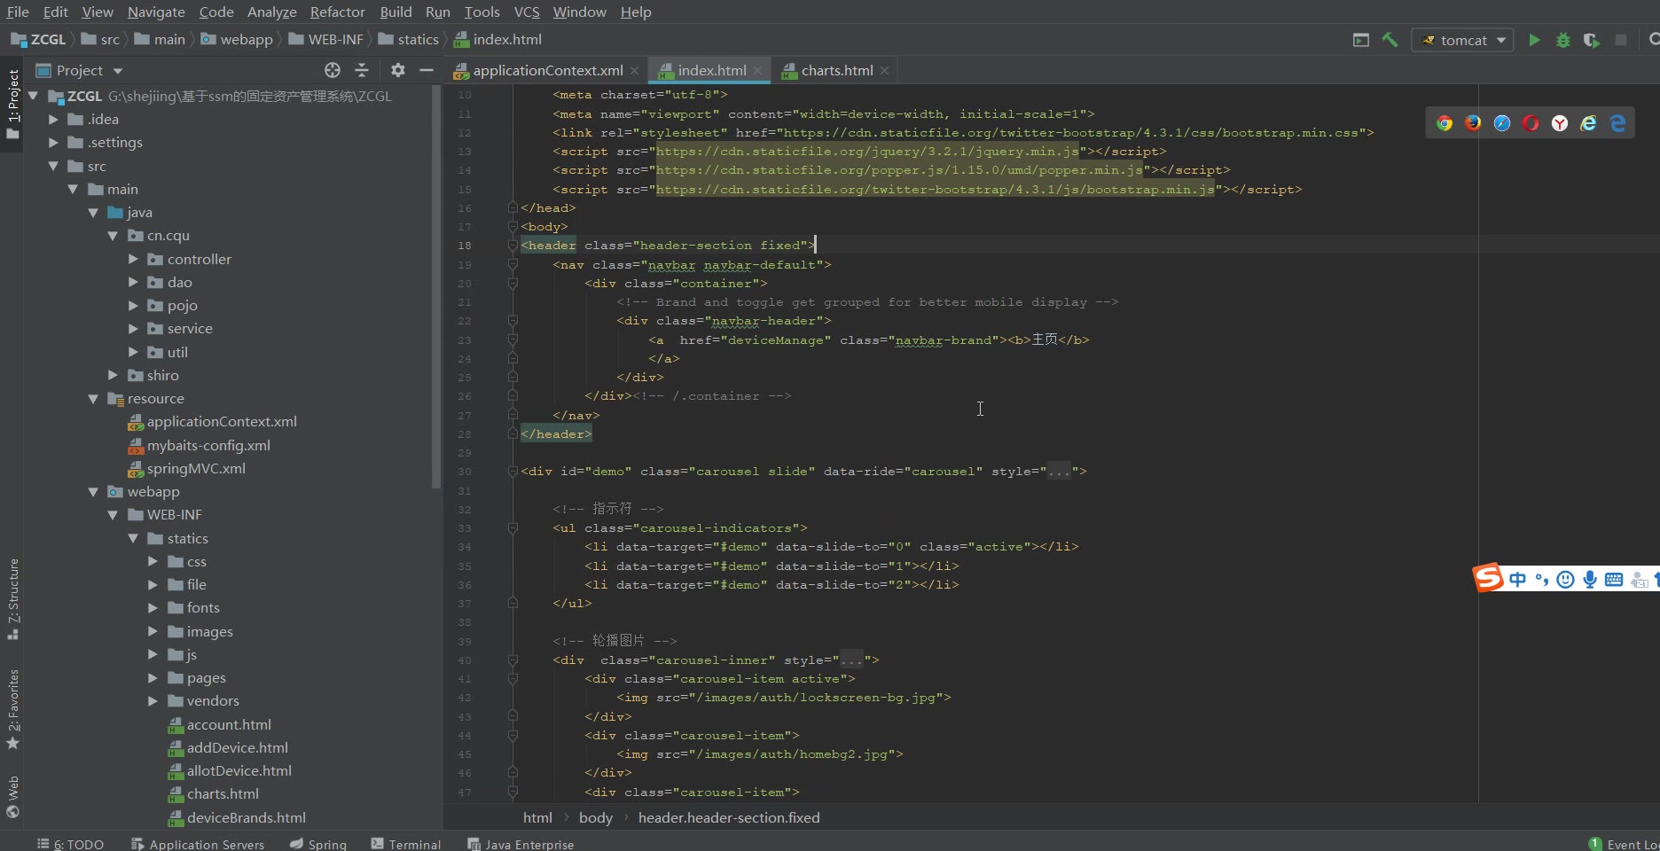
Task: Preview page in Yandex browser icon
Action: [x=1560, y=123]
